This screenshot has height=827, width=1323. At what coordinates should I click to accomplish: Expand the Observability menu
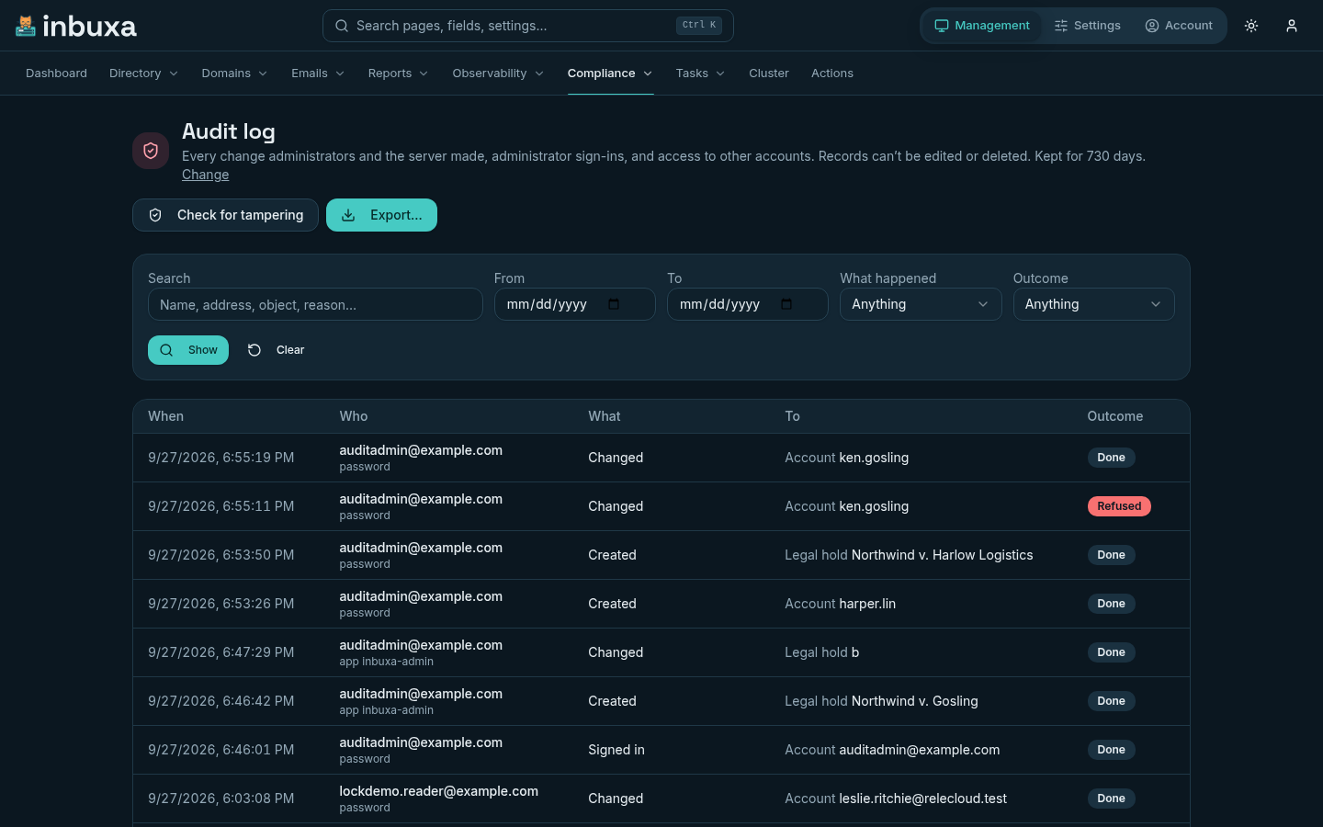498,74
